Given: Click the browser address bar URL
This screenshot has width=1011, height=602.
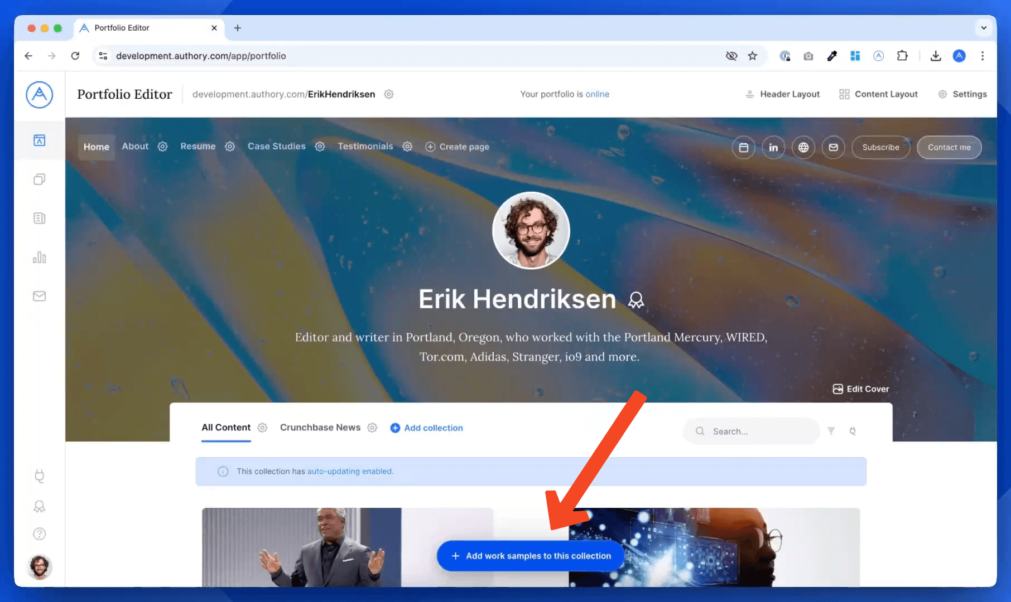Looking at the screenshot, I should pyautogui.click(x=201, y=56).
